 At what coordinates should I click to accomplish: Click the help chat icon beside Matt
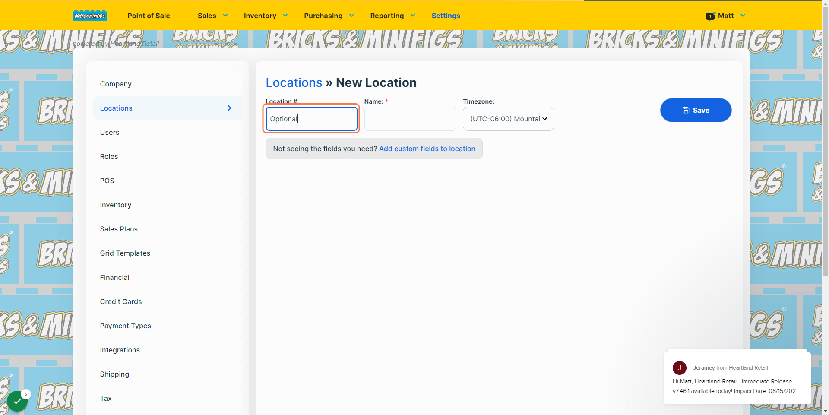point(710,16)
